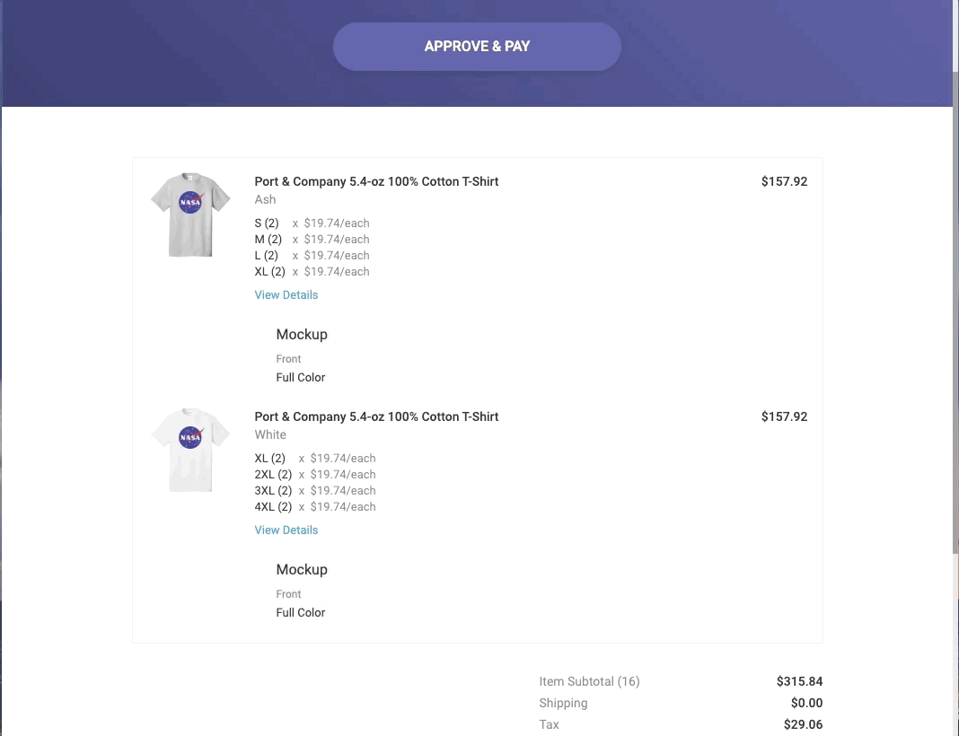Click the $157.92 price for the White shirt
This screenshot has height=736, width=959.
point(784,416)
